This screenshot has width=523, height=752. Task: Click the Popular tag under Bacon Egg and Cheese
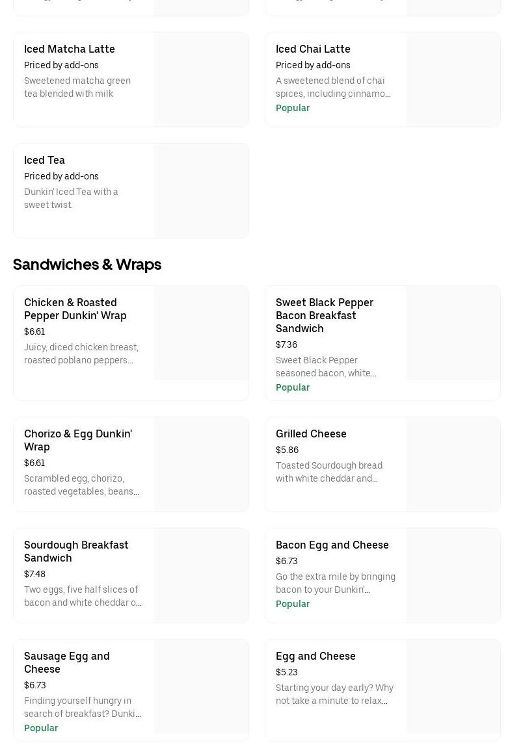click(x=293, y=604)
